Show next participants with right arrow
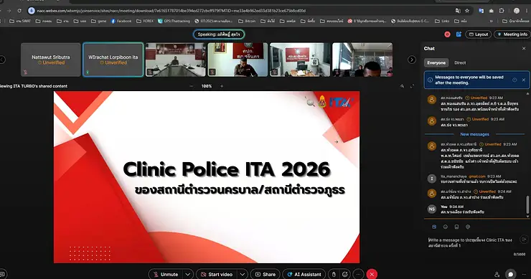 [411, 60]
